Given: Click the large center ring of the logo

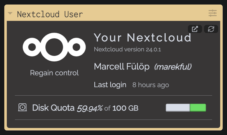Looking at the screenshot, I should (x=54, y=47).
